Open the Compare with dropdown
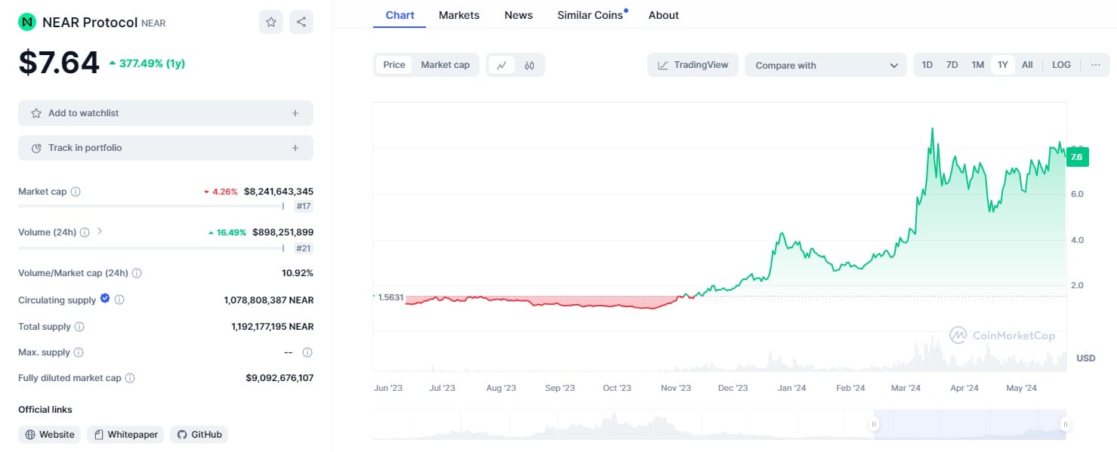 (x=825, y=65)
